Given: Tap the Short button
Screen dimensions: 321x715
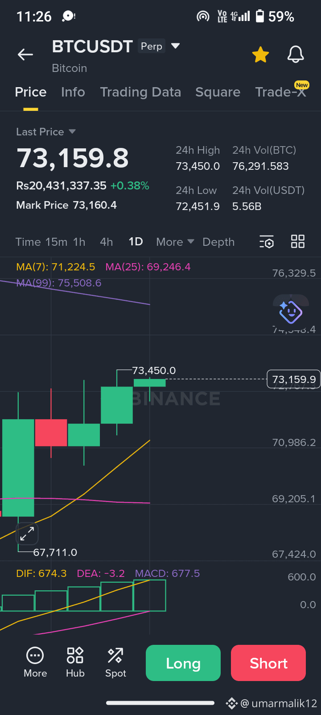Looking at the screenshot, I should click(x=268, y=663).
